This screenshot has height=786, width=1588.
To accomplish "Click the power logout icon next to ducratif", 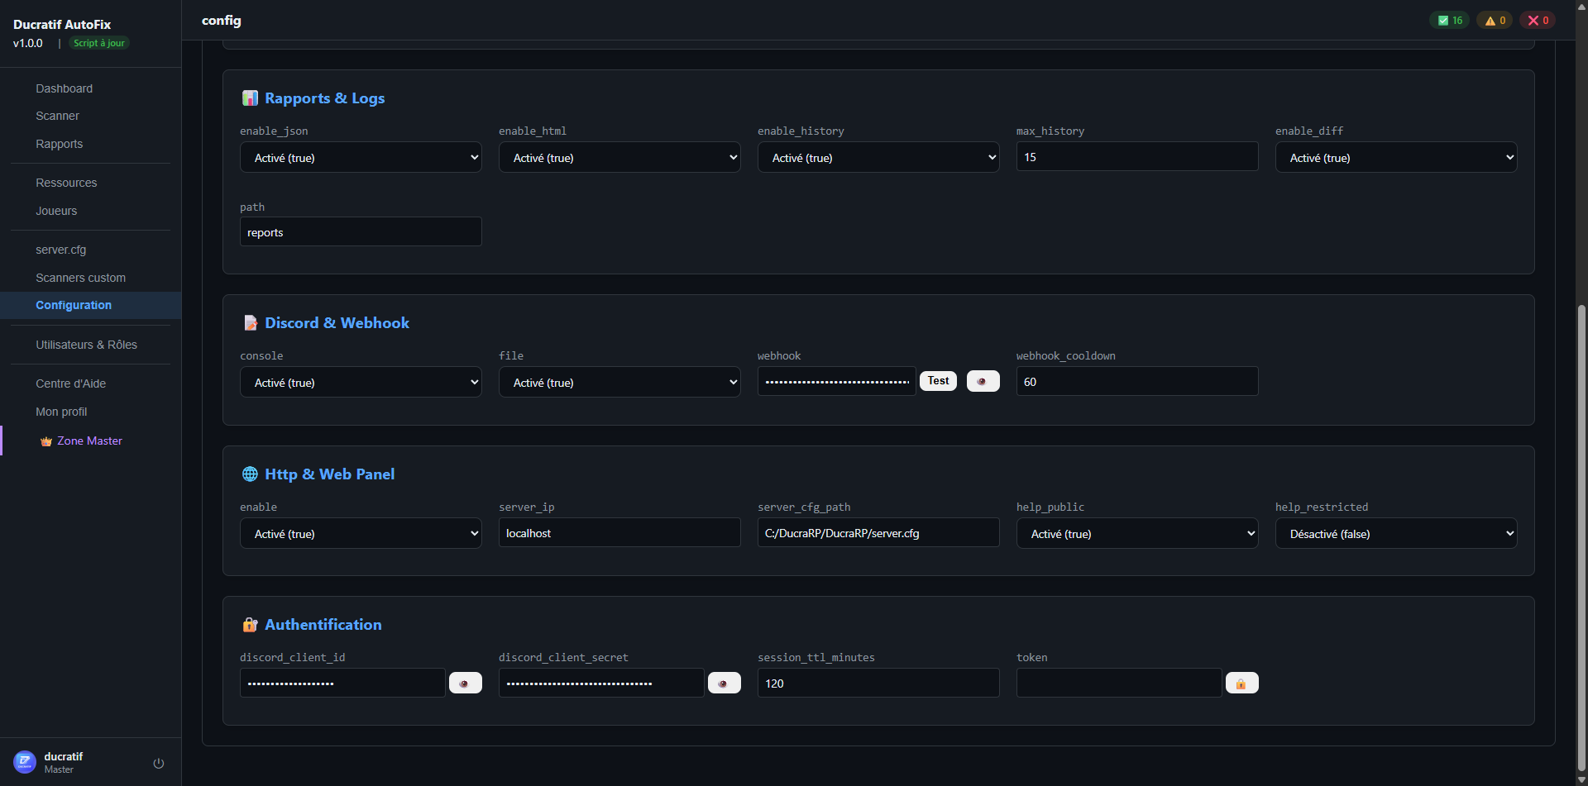I will (x=158, y=763).
